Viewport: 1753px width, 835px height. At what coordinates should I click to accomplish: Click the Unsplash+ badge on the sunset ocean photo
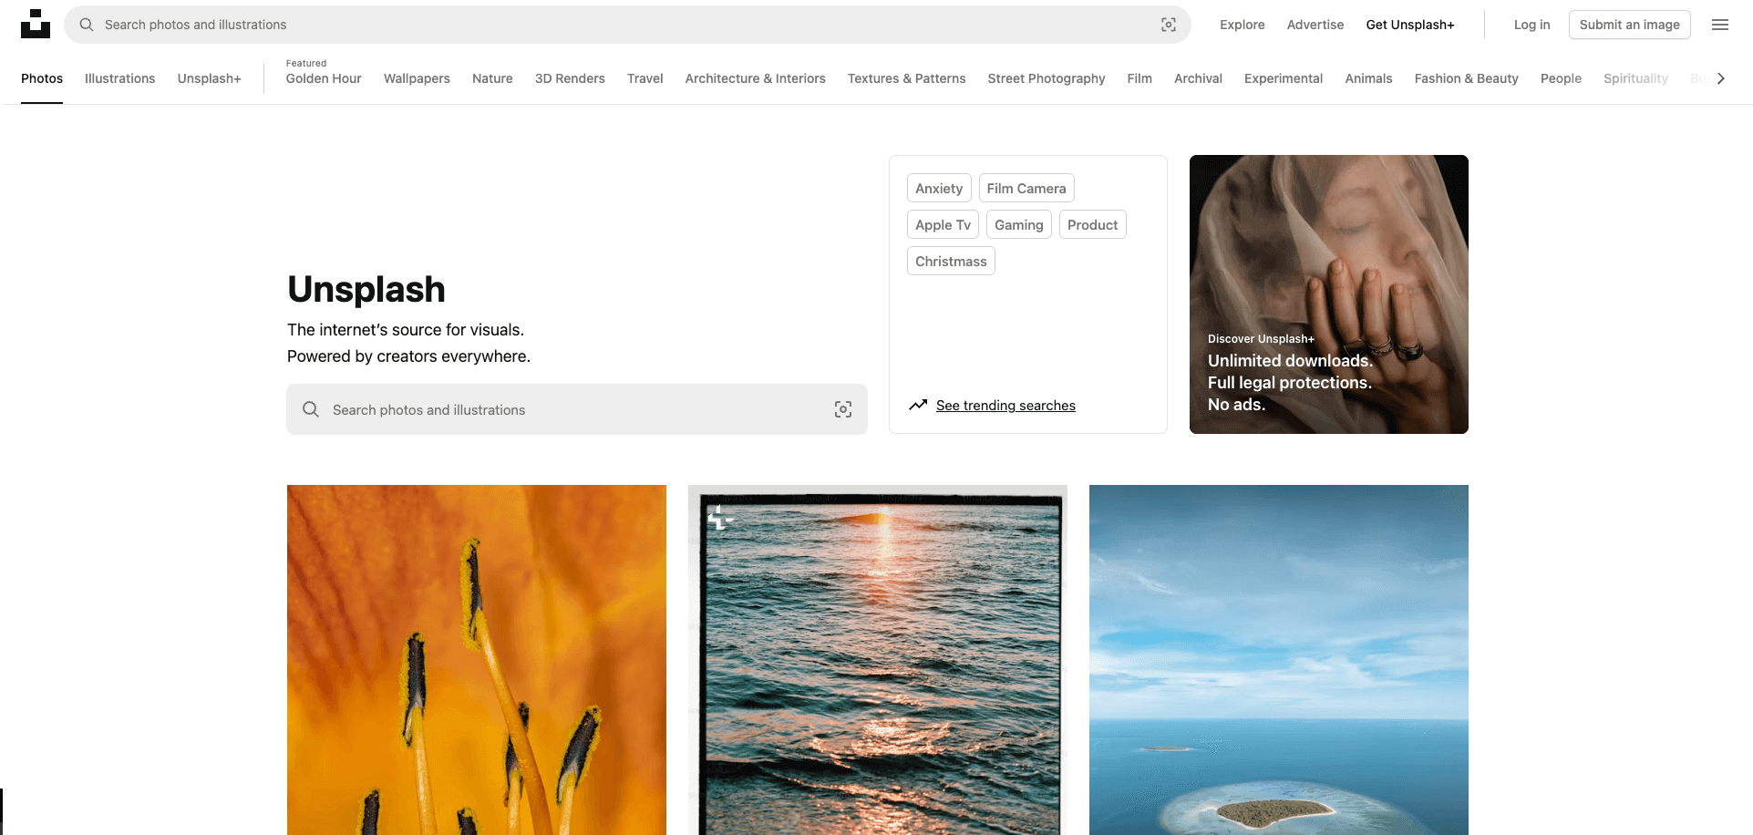tap(719, 517)
